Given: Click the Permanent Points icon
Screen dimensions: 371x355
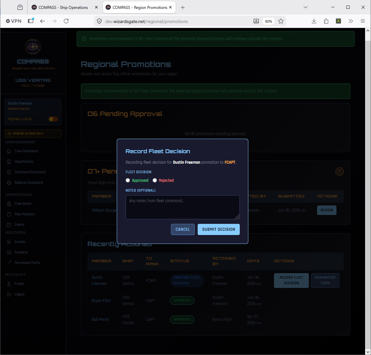Looking at the screenshot, I should pos(10,262).
